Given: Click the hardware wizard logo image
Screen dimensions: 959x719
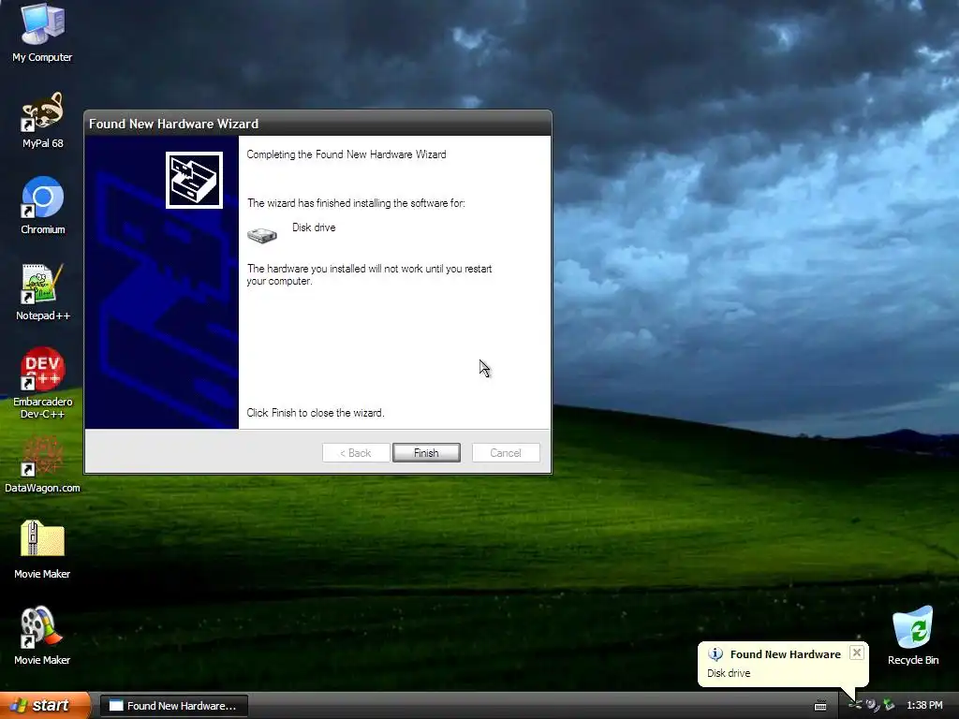Looking at the screenshot, I should (x=194, y=181).
